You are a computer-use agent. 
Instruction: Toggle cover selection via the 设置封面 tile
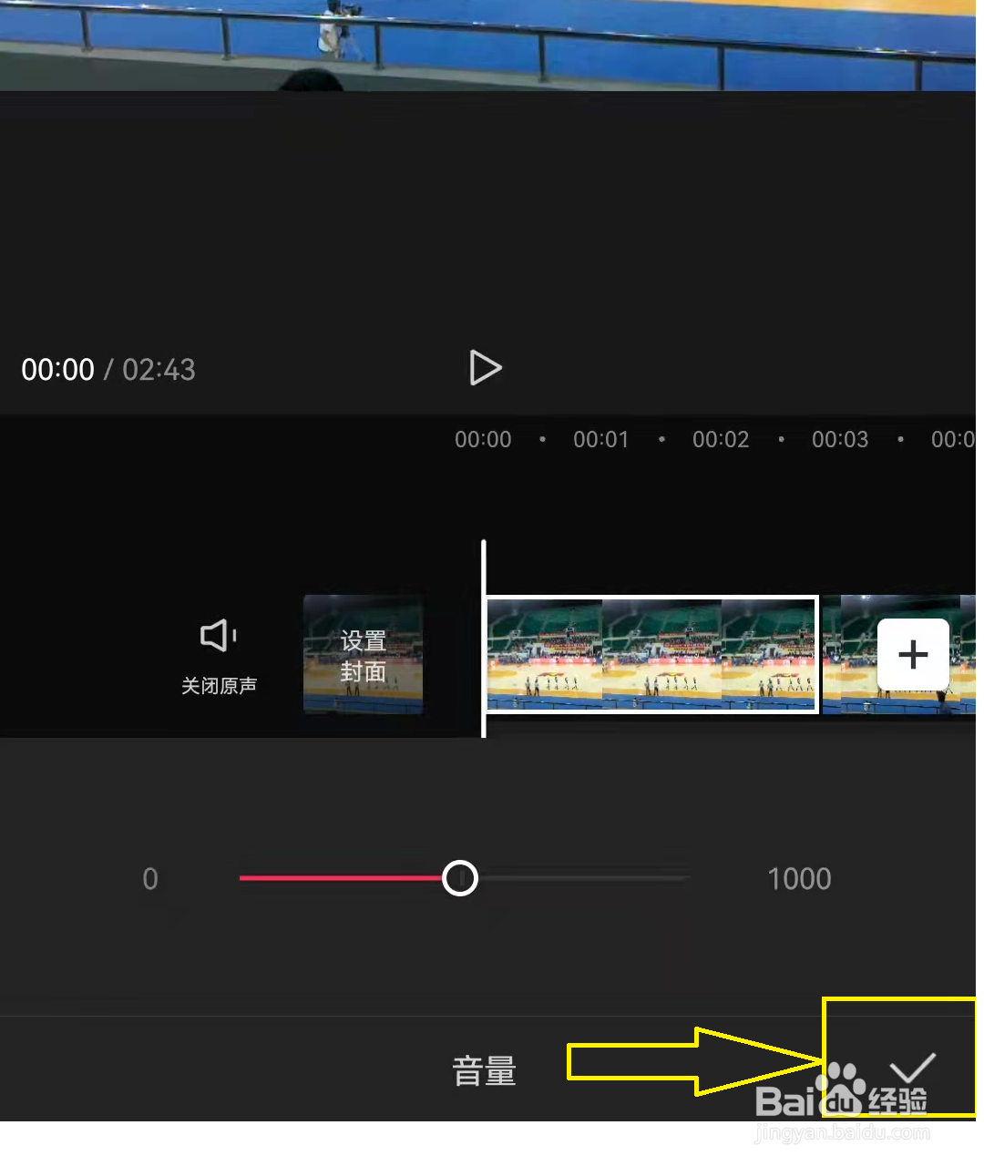[x=362, y=654]
